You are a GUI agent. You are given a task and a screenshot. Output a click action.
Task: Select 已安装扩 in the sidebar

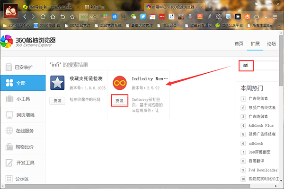pos(23,67)
